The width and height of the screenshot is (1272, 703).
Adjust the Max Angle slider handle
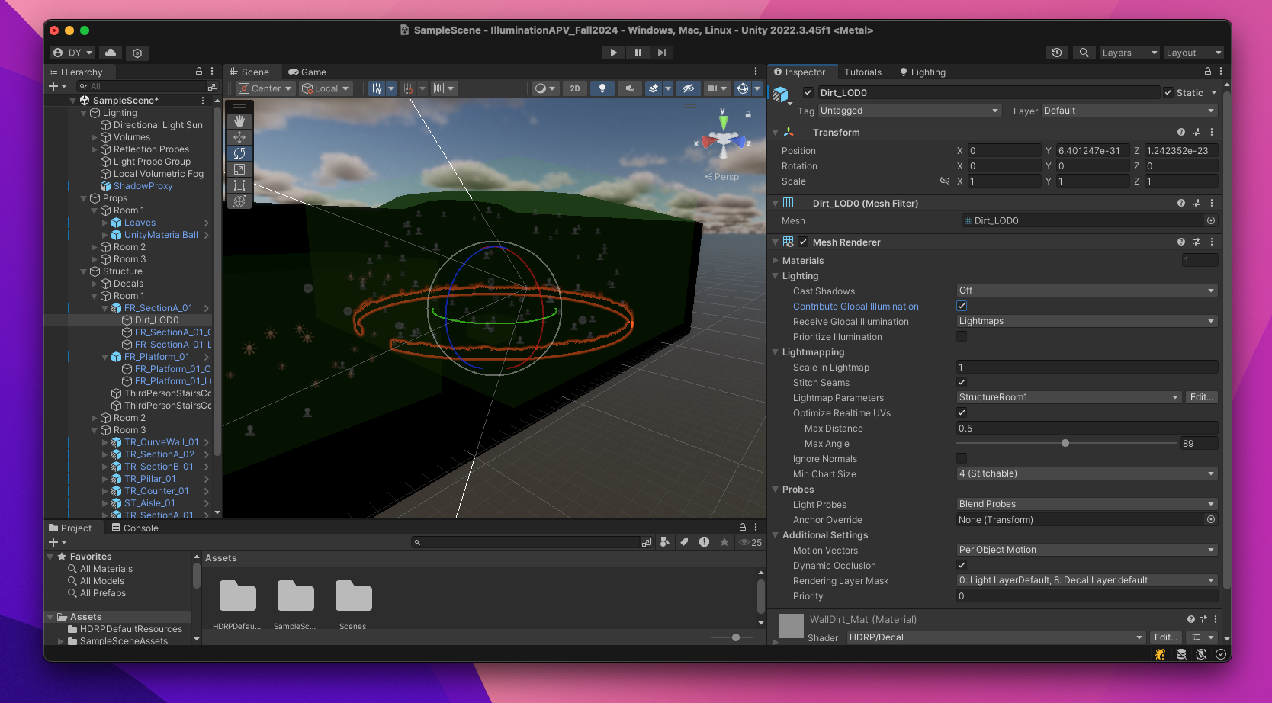tap(1065, 443)
